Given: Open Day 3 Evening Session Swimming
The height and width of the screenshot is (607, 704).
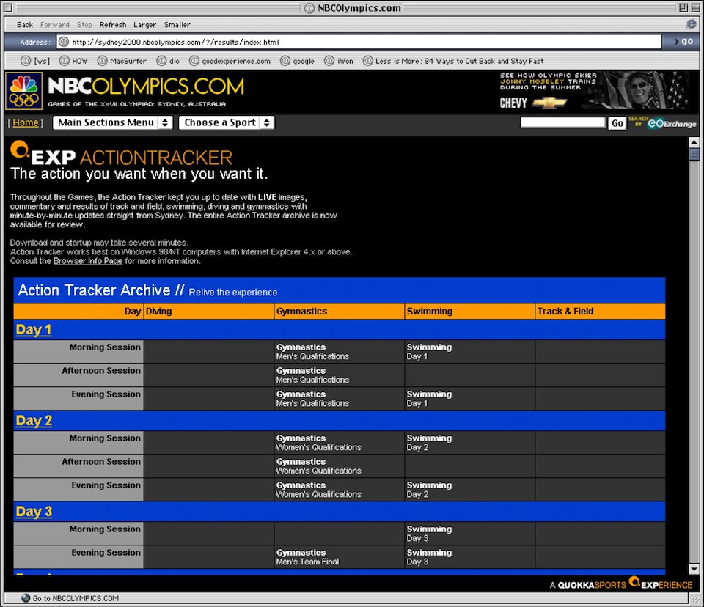Looking at the screenshot, I should [x=429, y=557].
